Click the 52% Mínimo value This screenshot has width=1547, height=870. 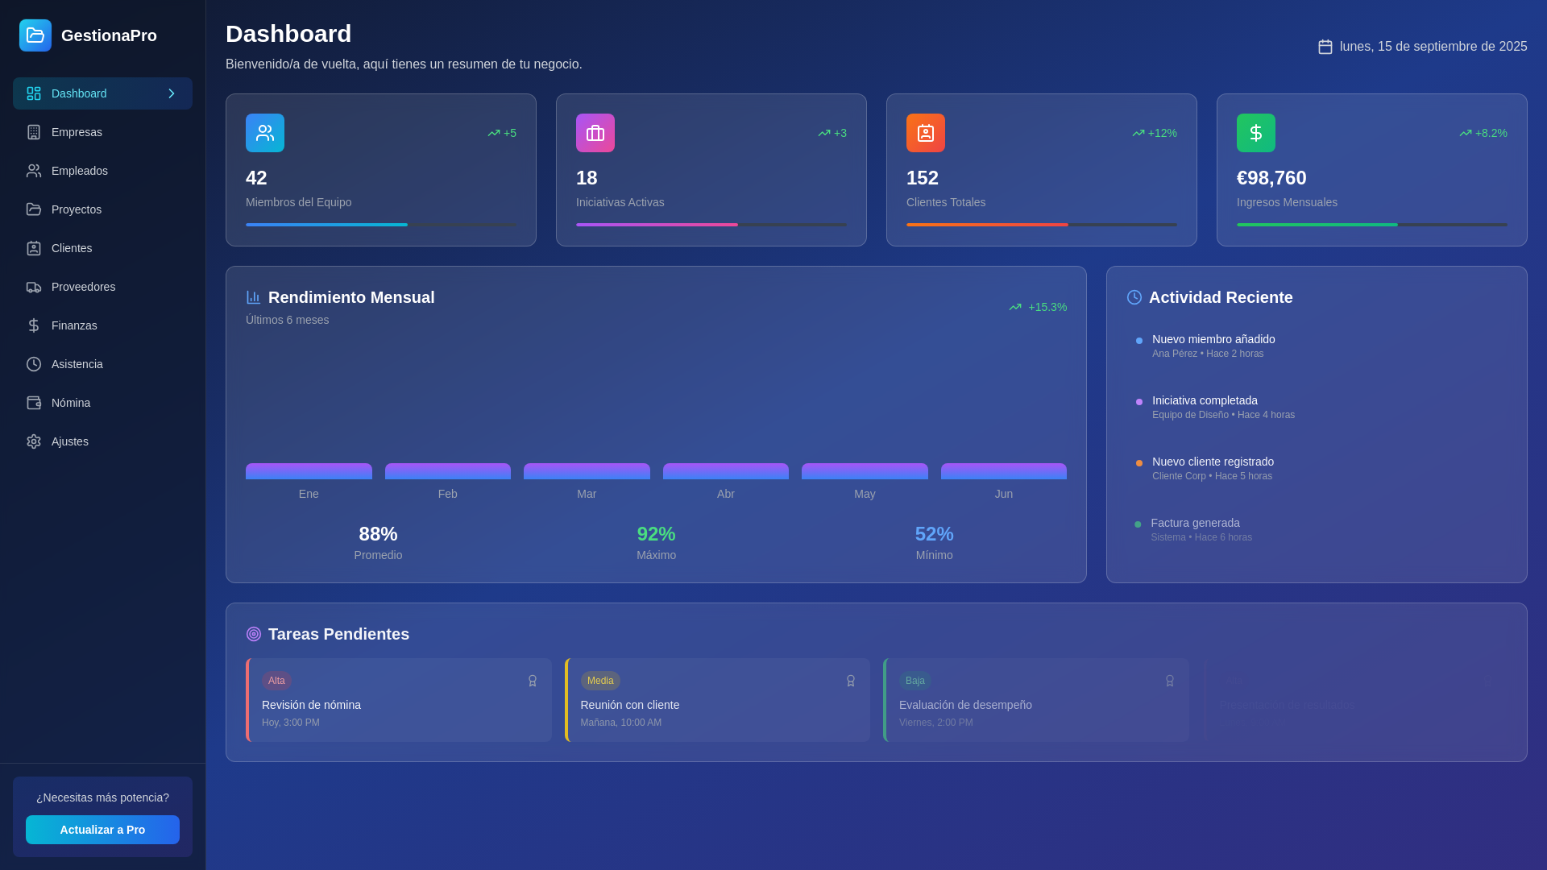935,534
